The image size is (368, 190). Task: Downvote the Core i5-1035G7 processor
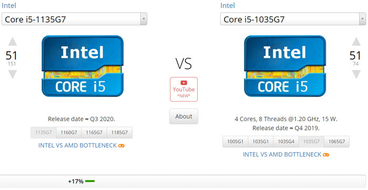click(x=356, y=74)
